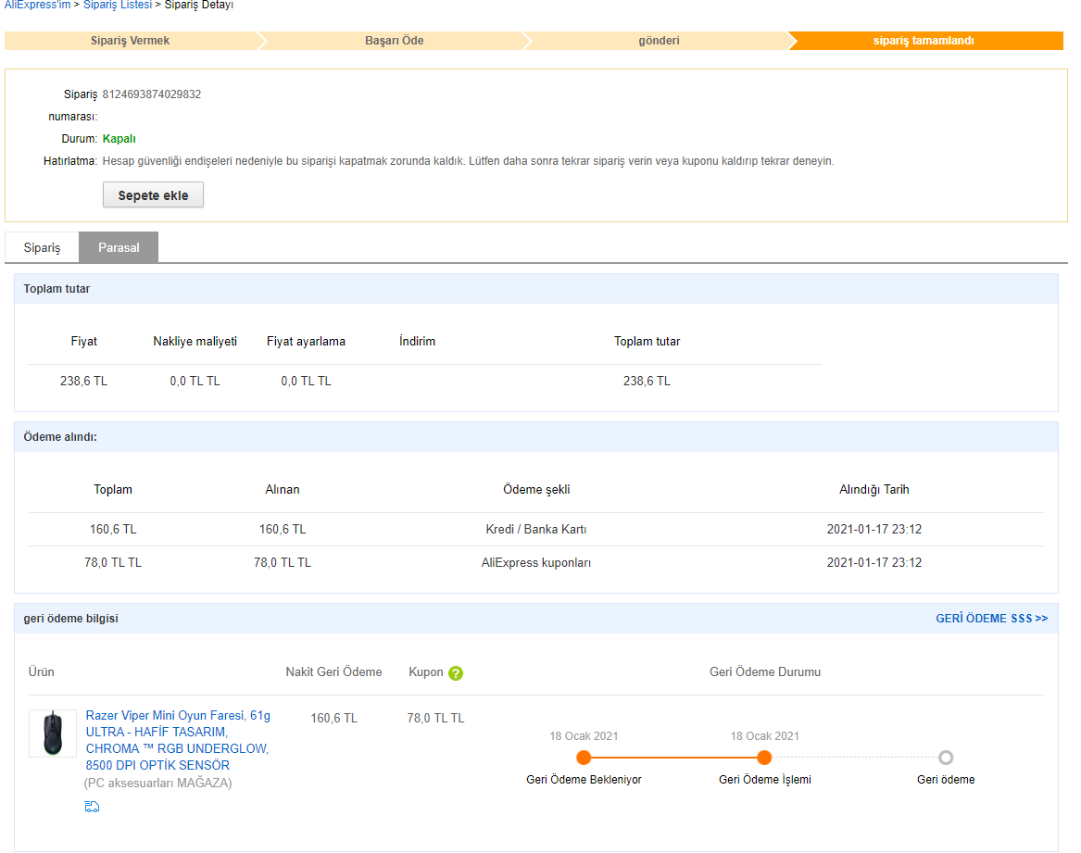Click the shipping truck icon under product
This screenshot has height=853, width=1081.
(92, 806)
